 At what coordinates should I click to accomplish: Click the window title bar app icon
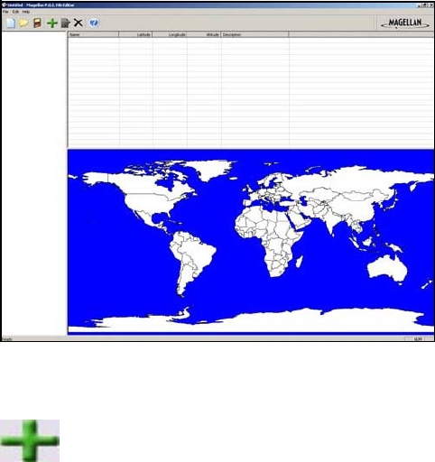tap(4, 5)
